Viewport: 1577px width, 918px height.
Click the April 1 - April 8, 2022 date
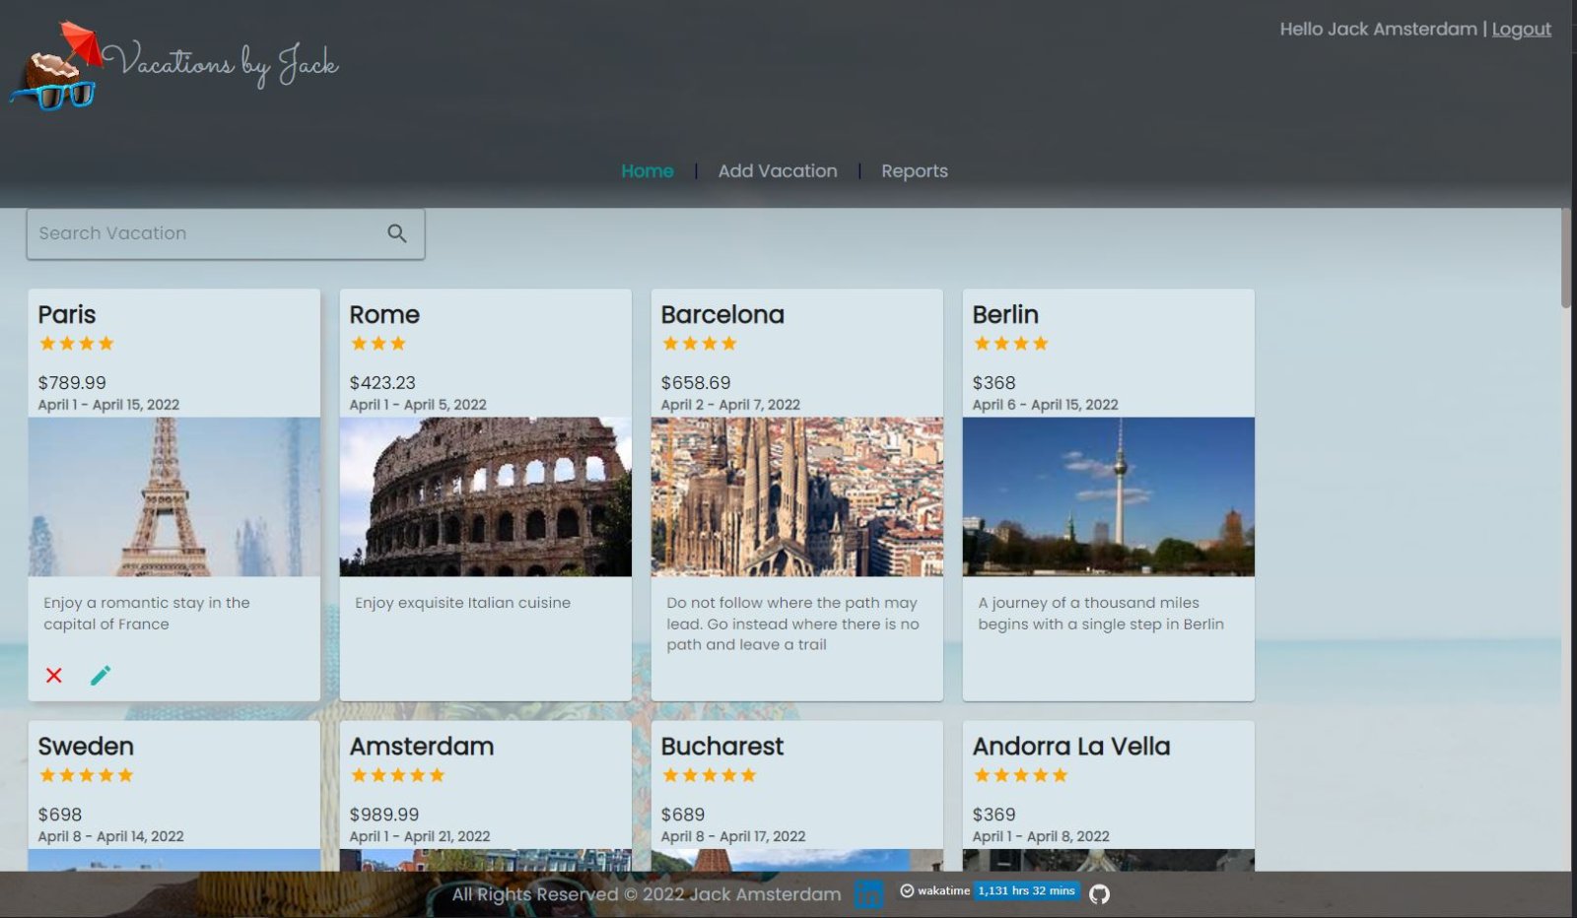[1041, 836]
